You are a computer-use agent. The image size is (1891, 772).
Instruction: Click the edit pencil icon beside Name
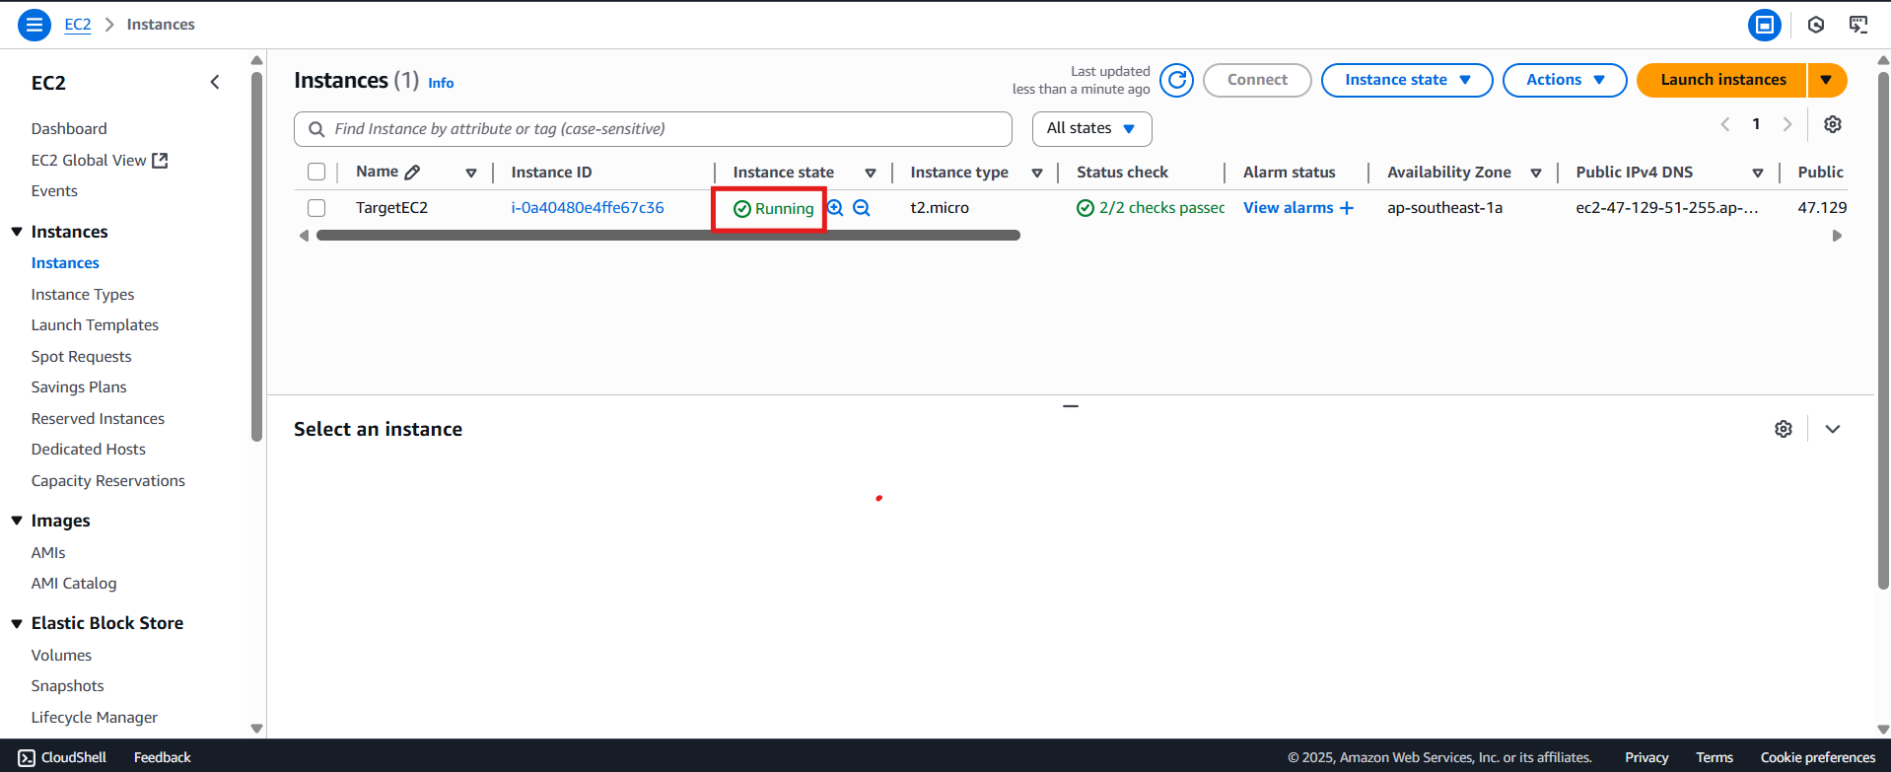[412, 172]
